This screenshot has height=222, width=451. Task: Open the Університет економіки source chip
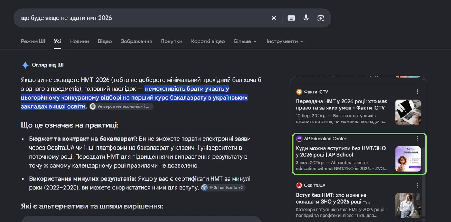coord(121,106)
